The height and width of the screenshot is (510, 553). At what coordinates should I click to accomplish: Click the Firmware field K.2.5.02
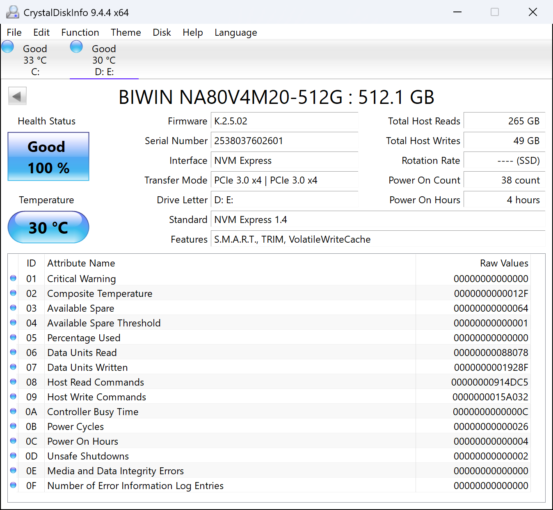tap(284, 121)
